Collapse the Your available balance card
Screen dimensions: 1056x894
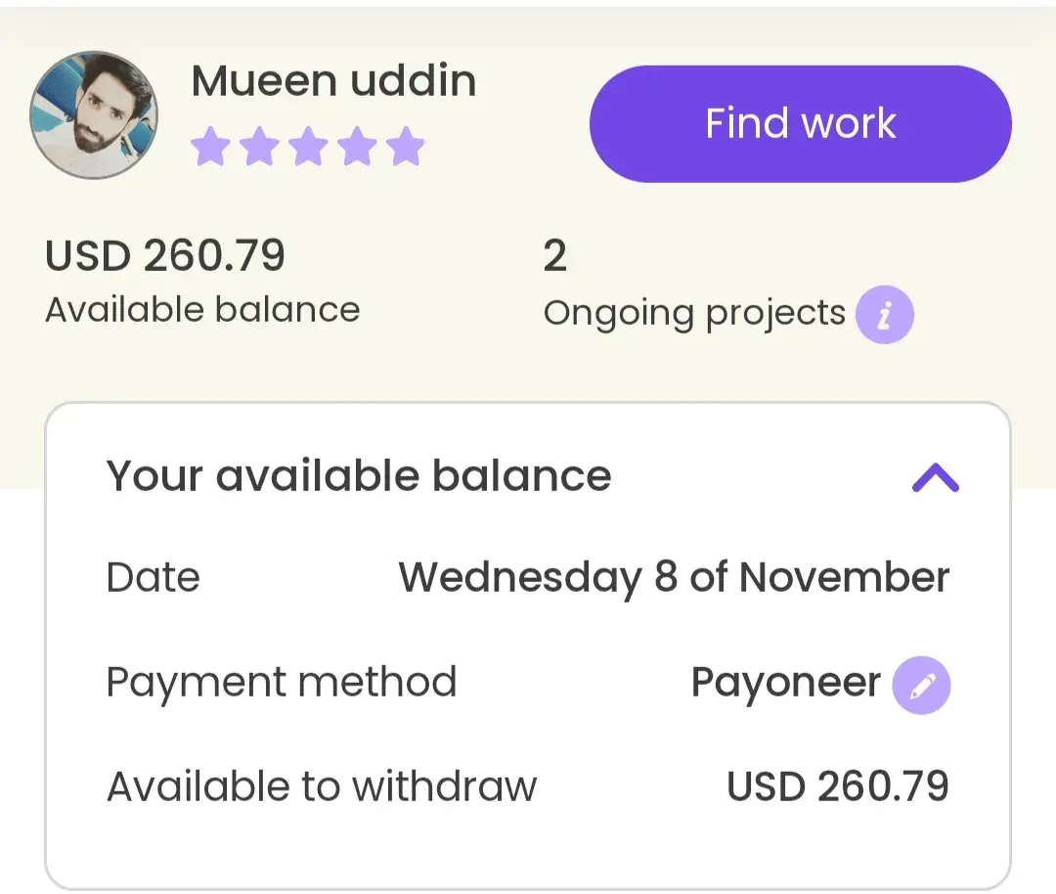935,477
